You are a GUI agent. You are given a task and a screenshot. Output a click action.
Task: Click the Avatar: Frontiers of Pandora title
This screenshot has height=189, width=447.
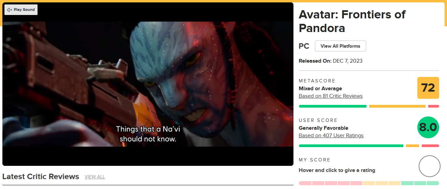(x=352, y=21)
